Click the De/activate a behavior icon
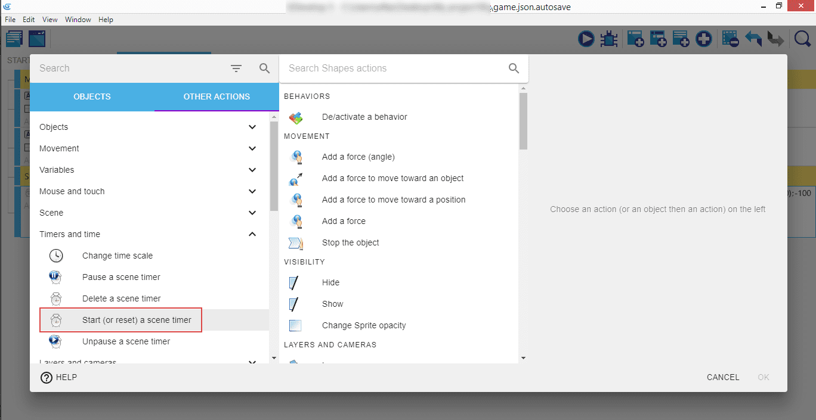The height and width of the screenshot is (420, 816). [x=296, y=117]
